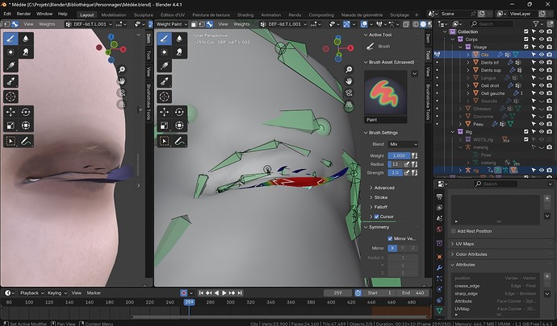Expand the Advanced brush settings
Viewport: 557px width, 326px height.
[x=384, y=188]
